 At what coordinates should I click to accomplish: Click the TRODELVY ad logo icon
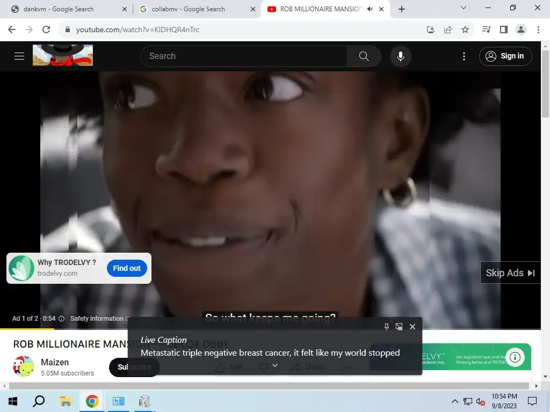pyautogui.click(x=21, y=268)
